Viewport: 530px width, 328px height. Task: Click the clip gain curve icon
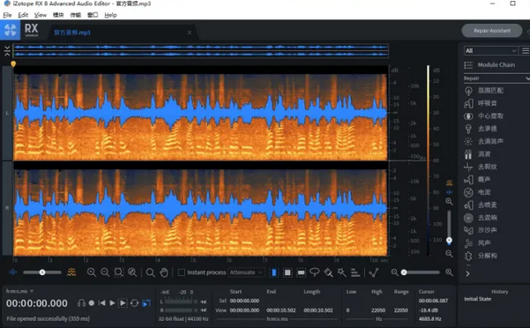(374, 272)
